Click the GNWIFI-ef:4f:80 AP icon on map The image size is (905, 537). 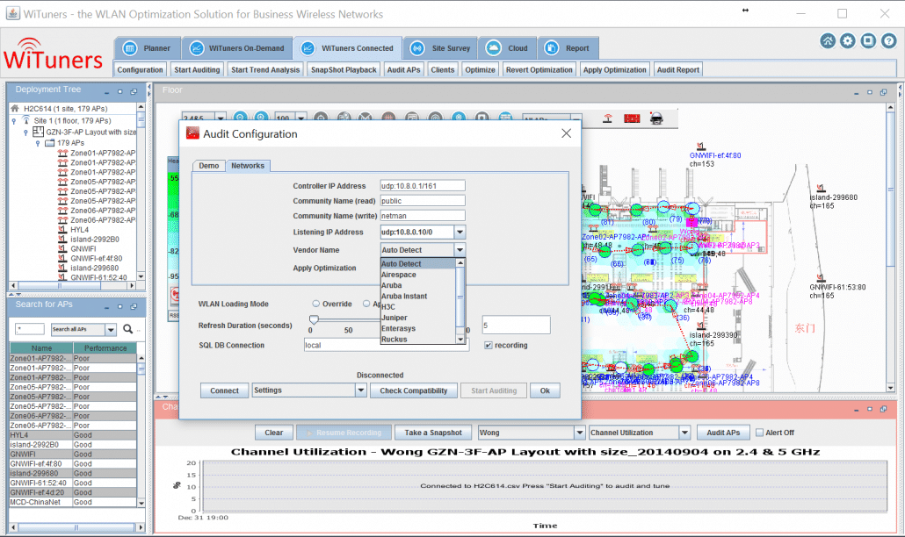(x=700, y=147)
